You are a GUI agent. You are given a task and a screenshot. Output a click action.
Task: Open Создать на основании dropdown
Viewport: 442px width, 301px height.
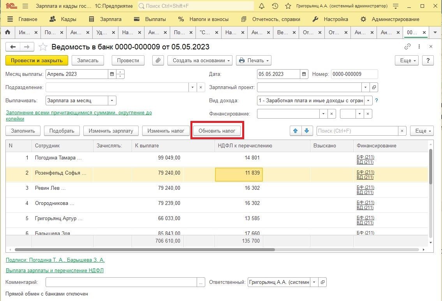[200, 60]
